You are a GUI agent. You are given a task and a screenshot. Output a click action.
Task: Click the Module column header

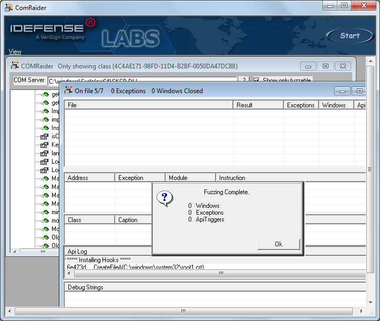pos(190,178)
